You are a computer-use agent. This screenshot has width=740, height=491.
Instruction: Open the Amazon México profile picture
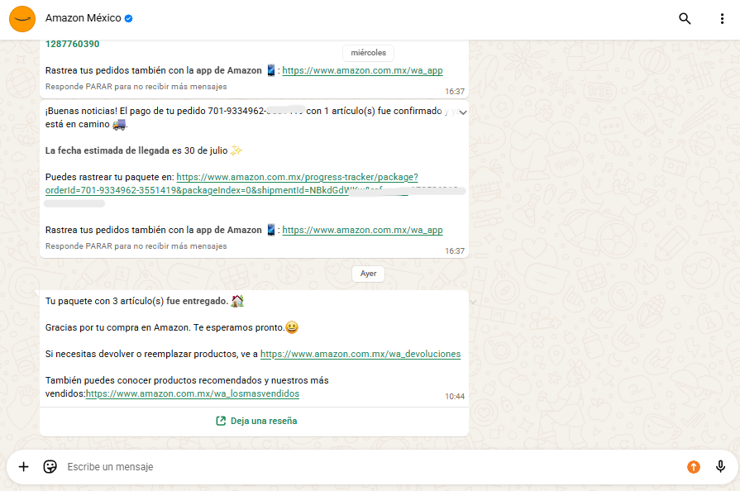(22, 19)
